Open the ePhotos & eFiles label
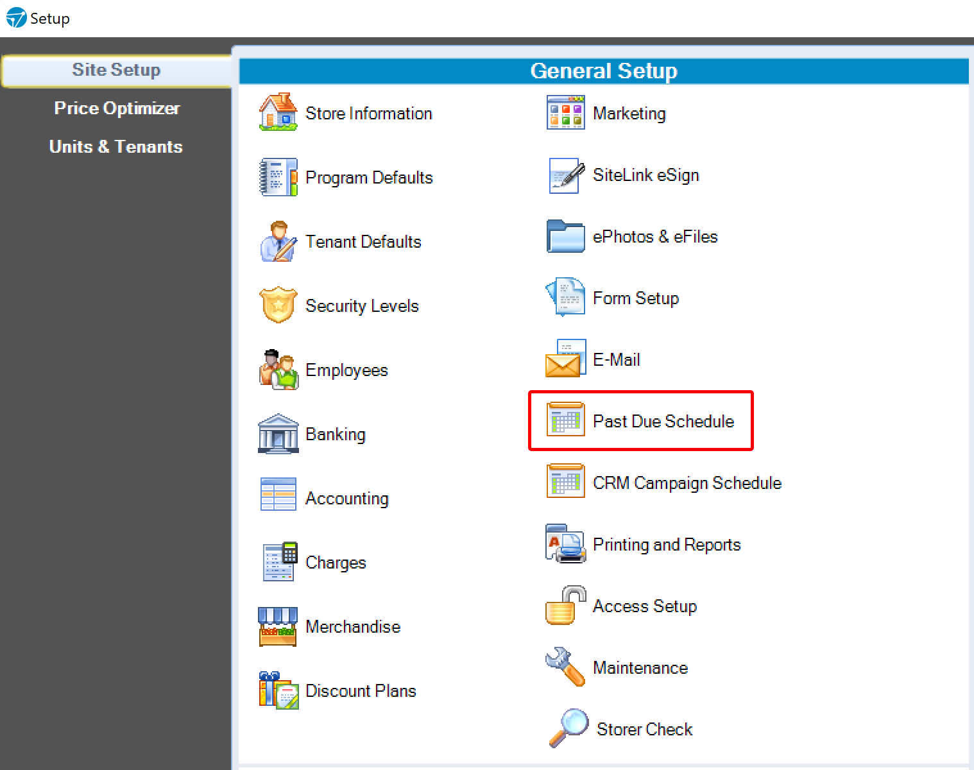The height and width of the screenshot is (770, 974). (x=655, y=237)
